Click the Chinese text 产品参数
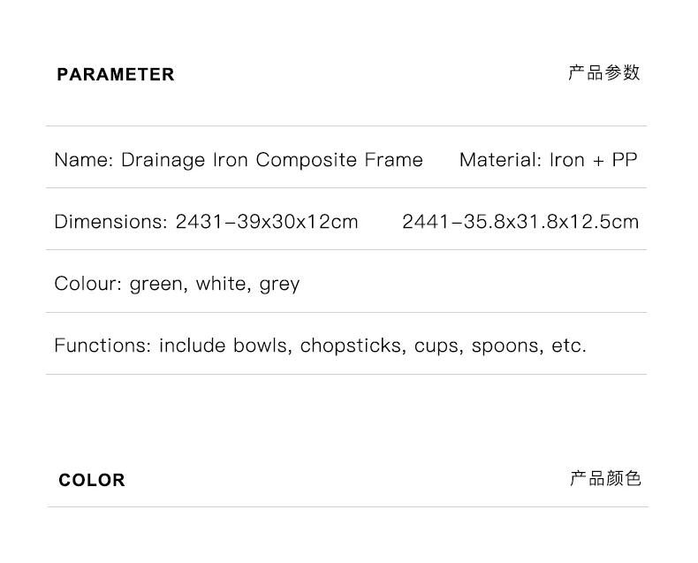 coord(603,73)
